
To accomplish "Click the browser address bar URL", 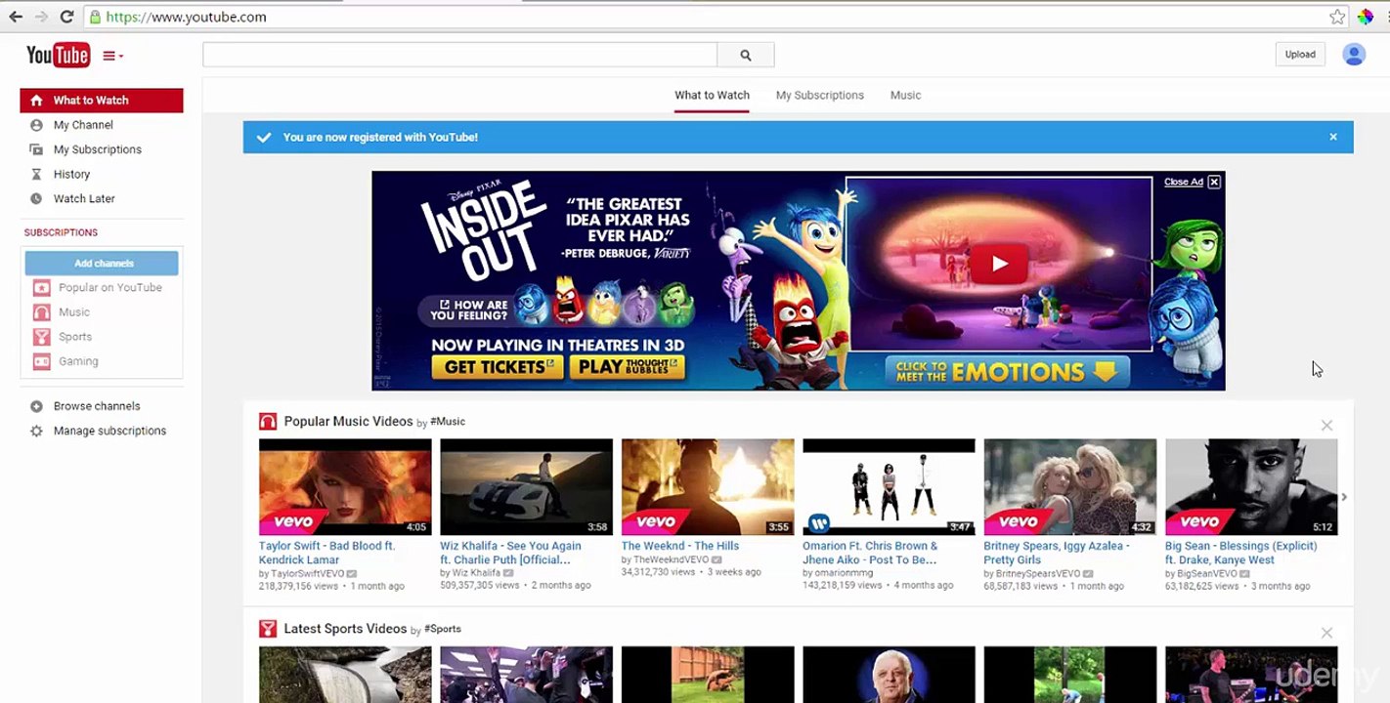I will [x=186, y=17].
